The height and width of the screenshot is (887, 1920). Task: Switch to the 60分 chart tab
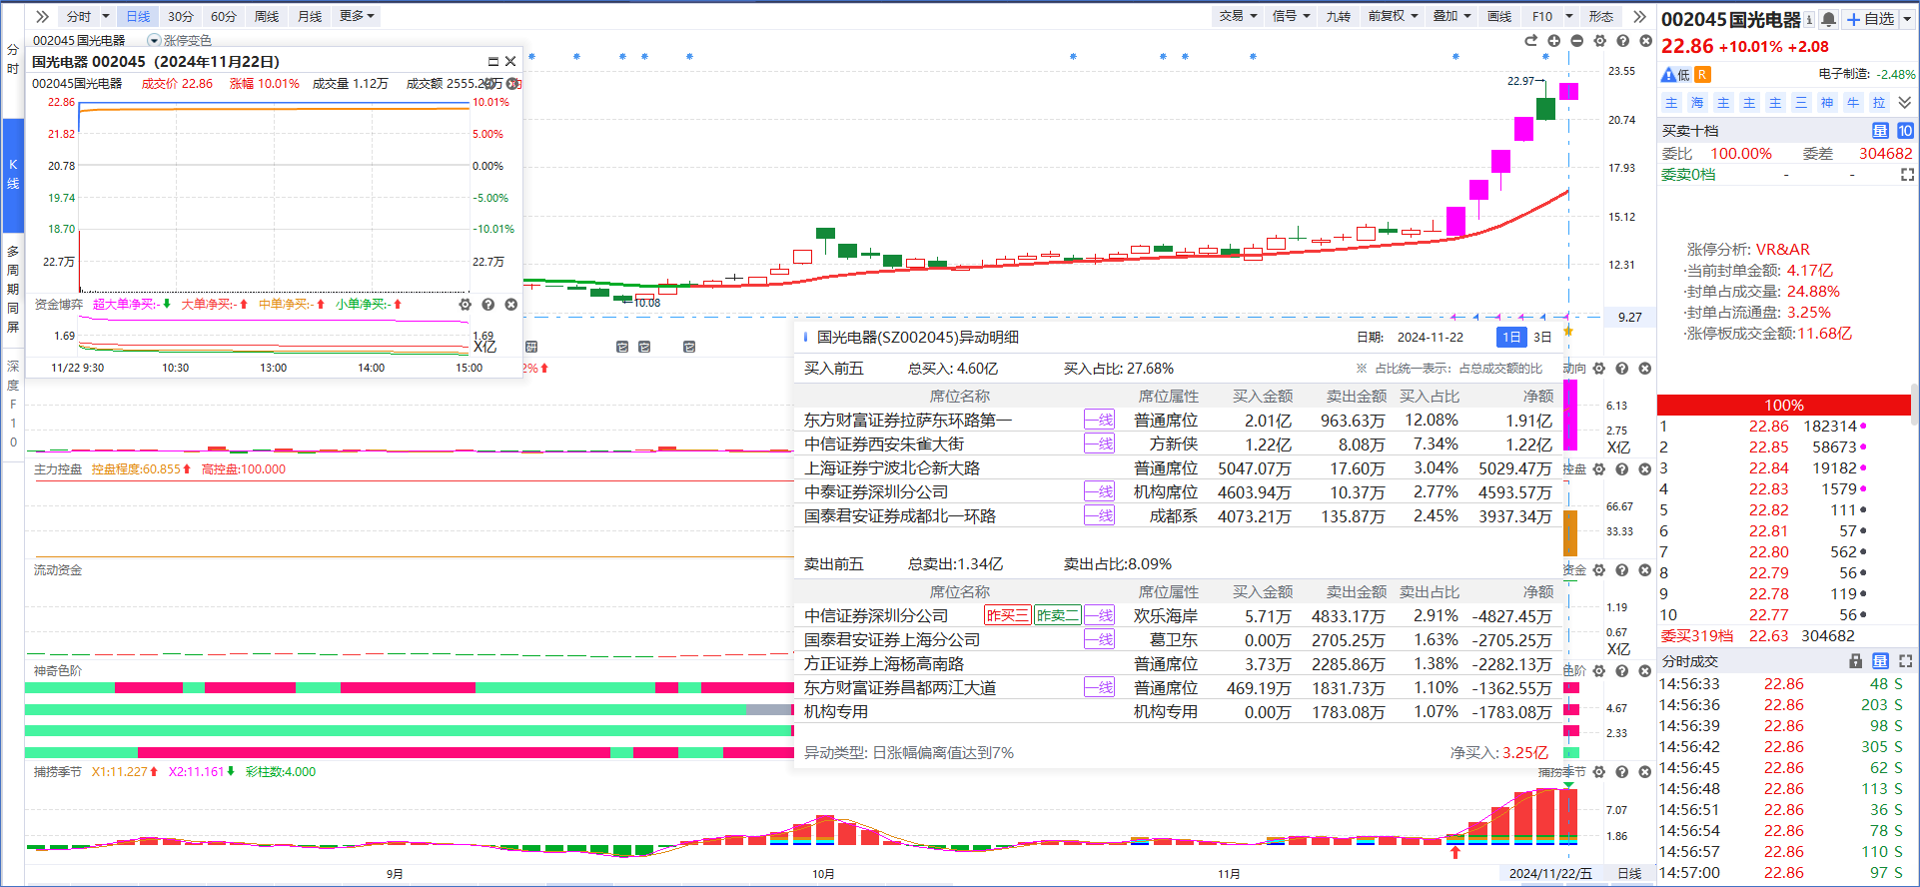click(224, 16)
